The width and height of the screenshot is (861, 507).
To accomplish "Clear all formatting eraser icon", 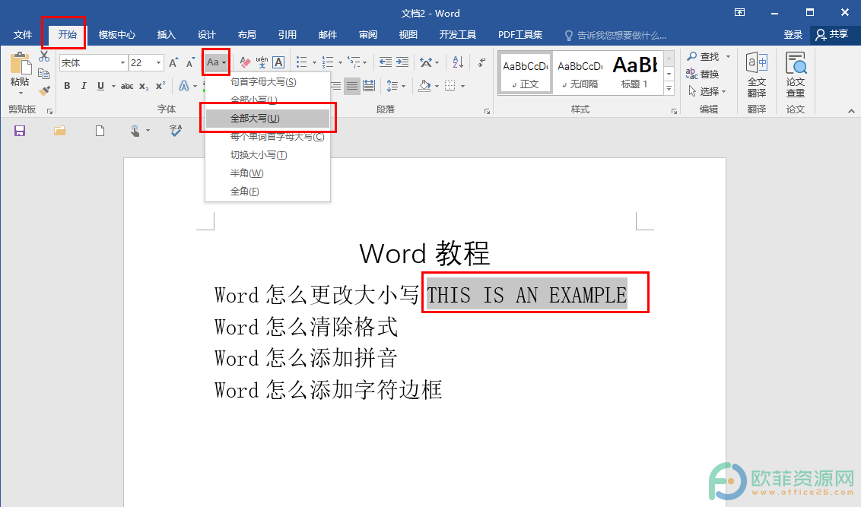I will [246, 62].
